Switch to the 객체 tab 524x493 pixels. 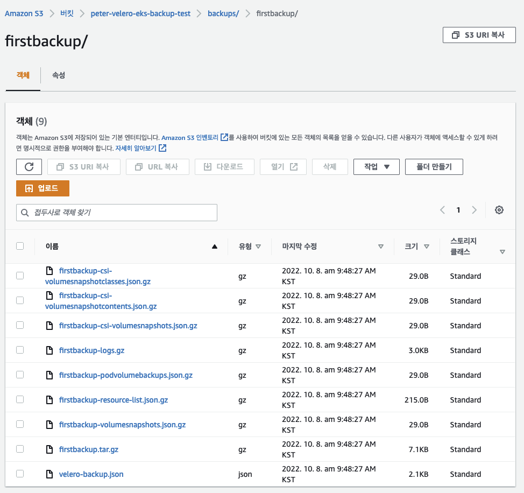23,75
